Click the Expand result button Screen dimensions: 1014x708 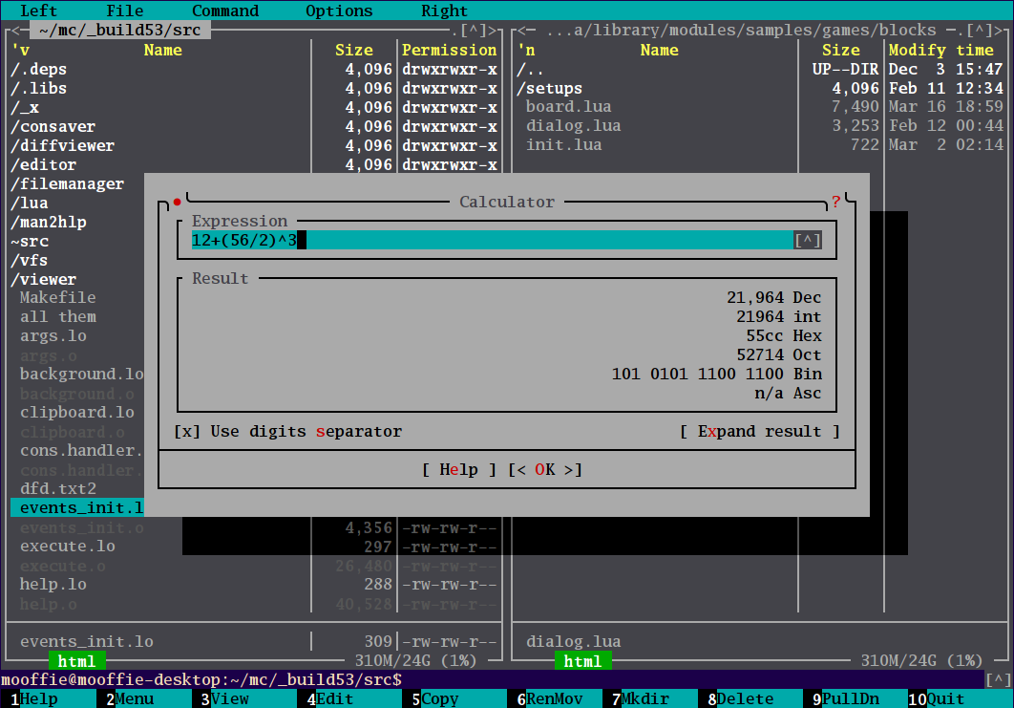point(760,432)
